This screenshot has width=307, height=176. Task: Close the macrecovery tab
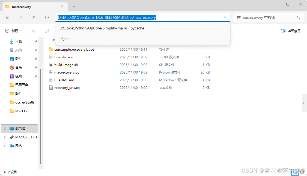click(x=62, y=7)
